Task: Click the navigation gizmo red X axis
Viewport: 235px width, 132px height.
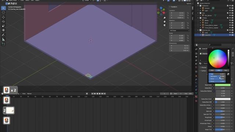Action: [164, 13]
